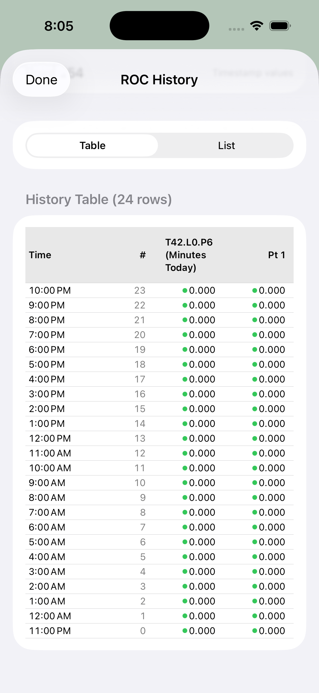
Task: Tap the green dot in 12:00 PM T42.L0.P6 cell
Action: tap(185, 438)
